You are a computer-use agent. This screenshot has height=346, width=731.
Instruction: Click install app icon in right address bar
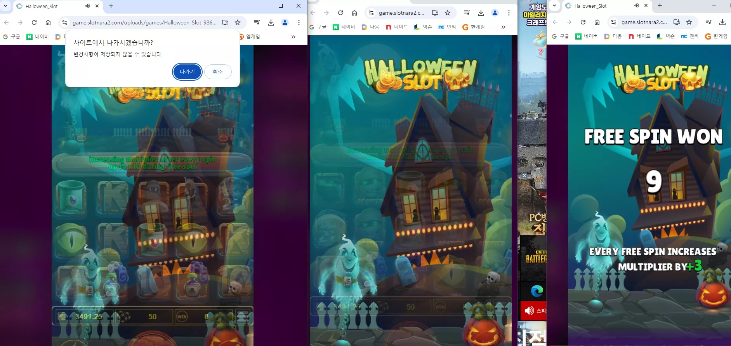(677, 22)
